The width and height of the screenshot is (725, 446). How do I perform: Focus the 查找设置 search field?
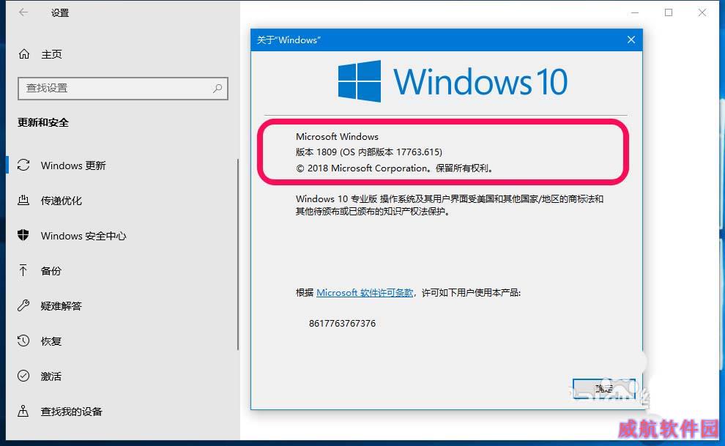tap(123, 89)
